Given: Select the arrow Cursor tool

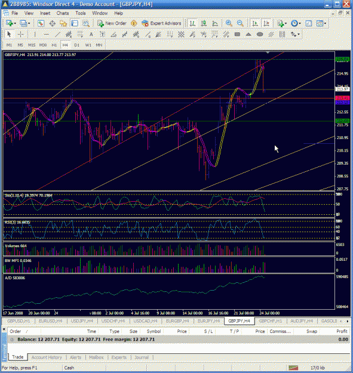Looking at the screenshot, I should tap(9, 34).
